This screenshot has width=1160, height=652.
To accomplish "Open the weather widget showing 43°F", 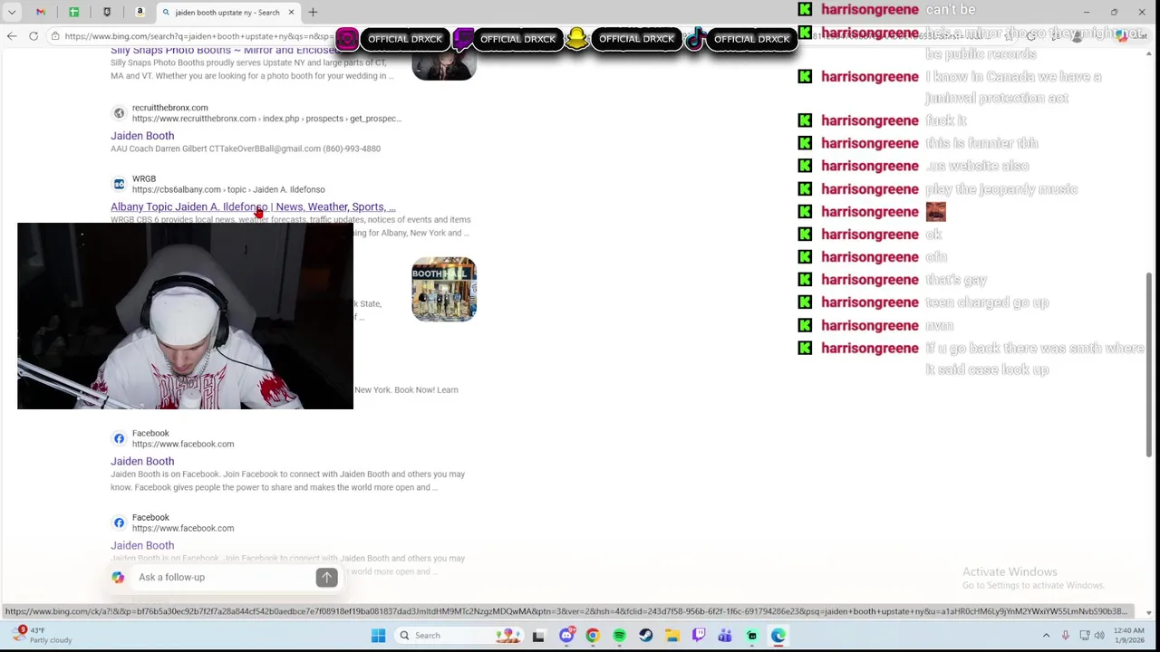I will click(41, 635).
